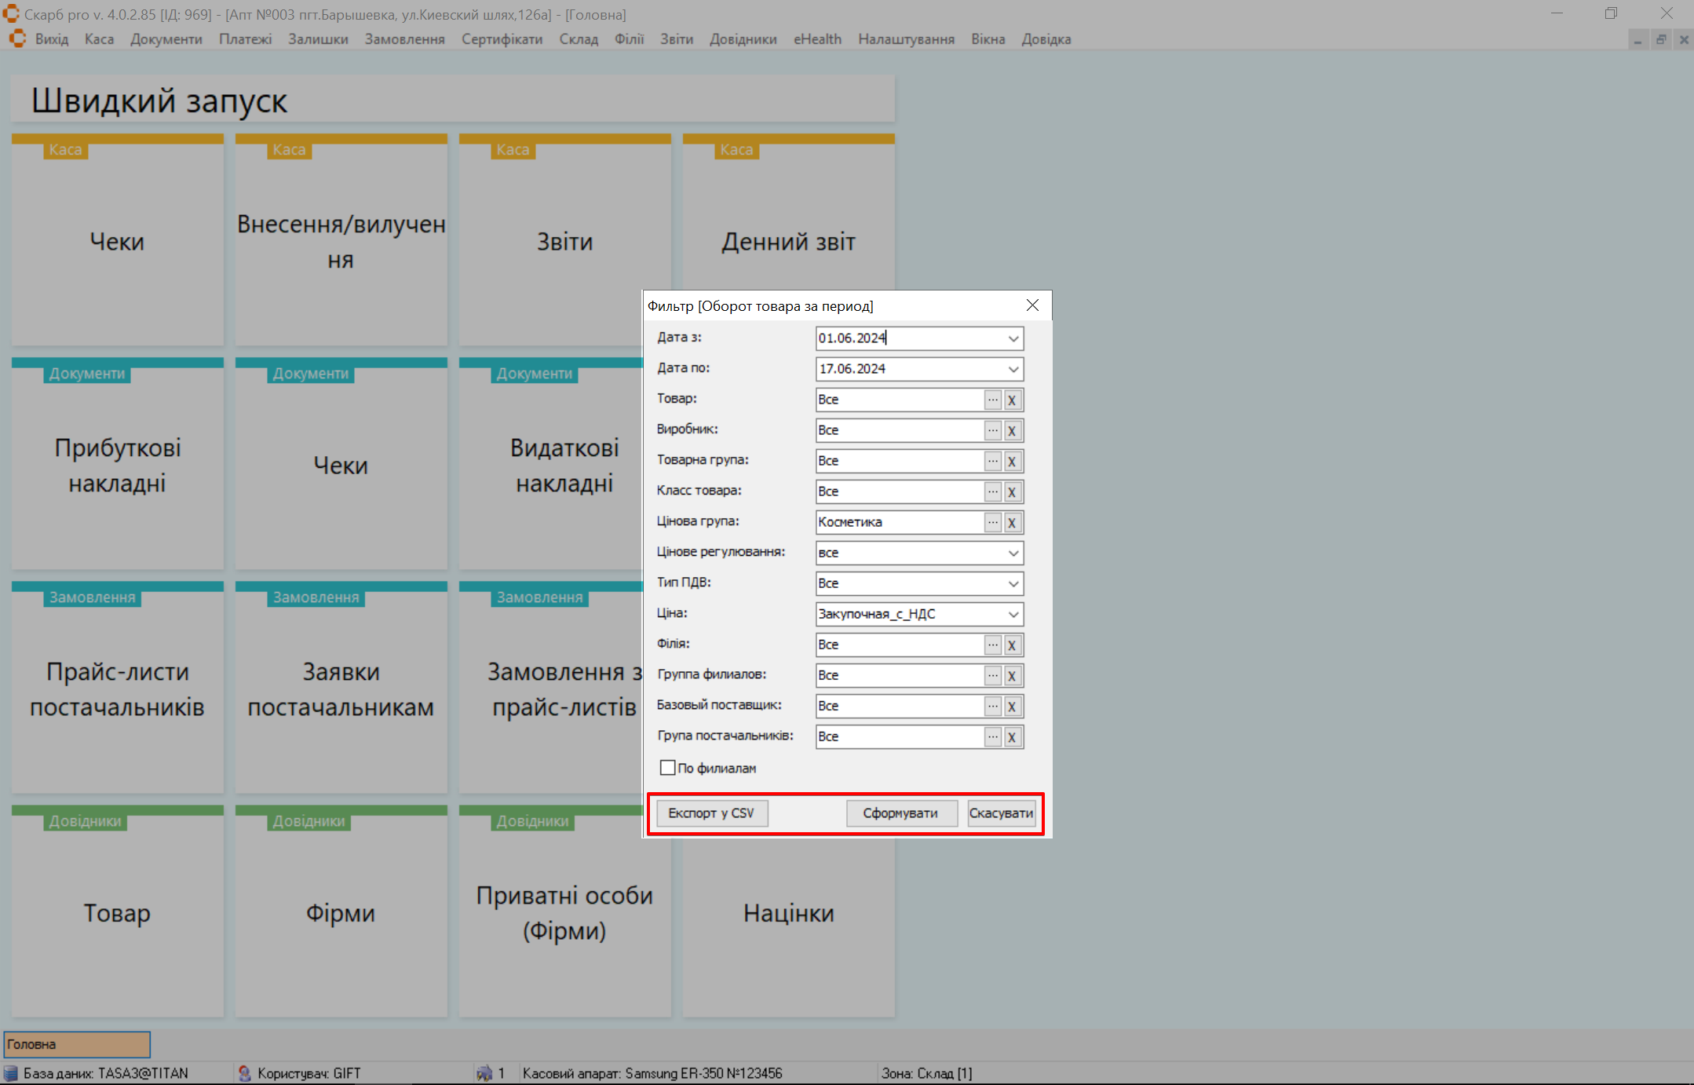The height and width of the screenshot is (1085, 1694).
Task: Open the Виробник browse (…) button
Action: click(993, 430)
